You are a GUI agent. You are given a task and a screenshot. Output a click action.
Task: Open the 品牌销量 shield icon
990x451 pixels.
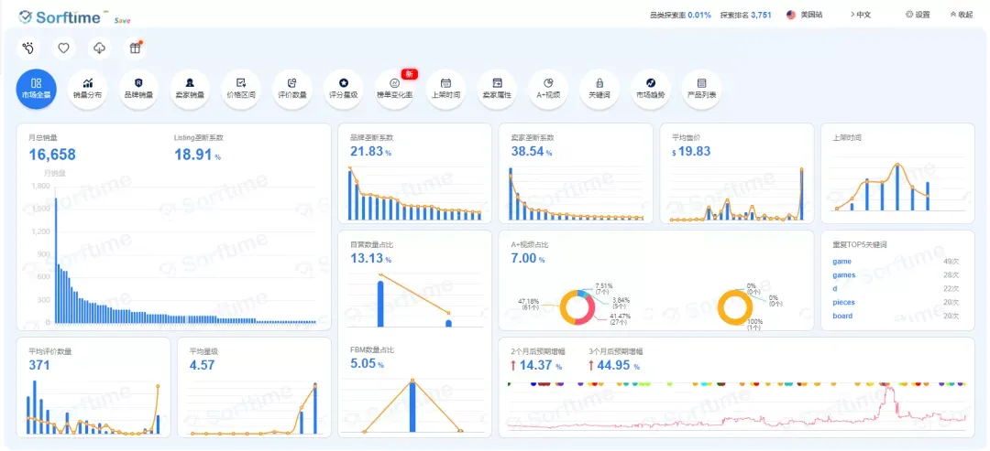pos(138,89)
